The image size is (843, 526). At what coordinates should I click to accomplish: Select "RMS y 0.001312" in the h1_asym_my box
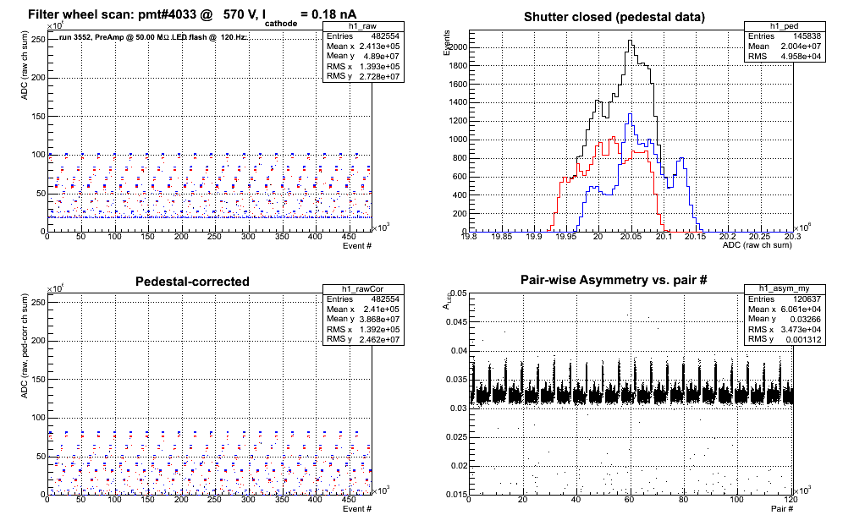pos(785,339)
